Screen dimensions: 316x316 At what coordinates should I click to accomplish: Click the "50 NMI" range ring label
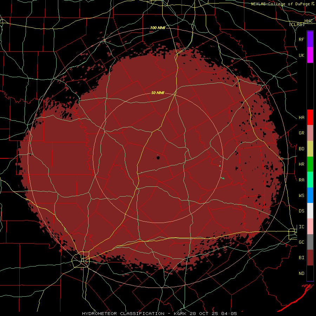(158, 93)
